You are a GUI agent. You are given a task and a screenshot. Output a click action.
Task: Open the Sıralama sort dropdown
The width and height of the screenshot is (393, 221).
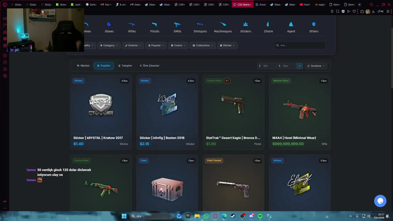coord(316,66)
